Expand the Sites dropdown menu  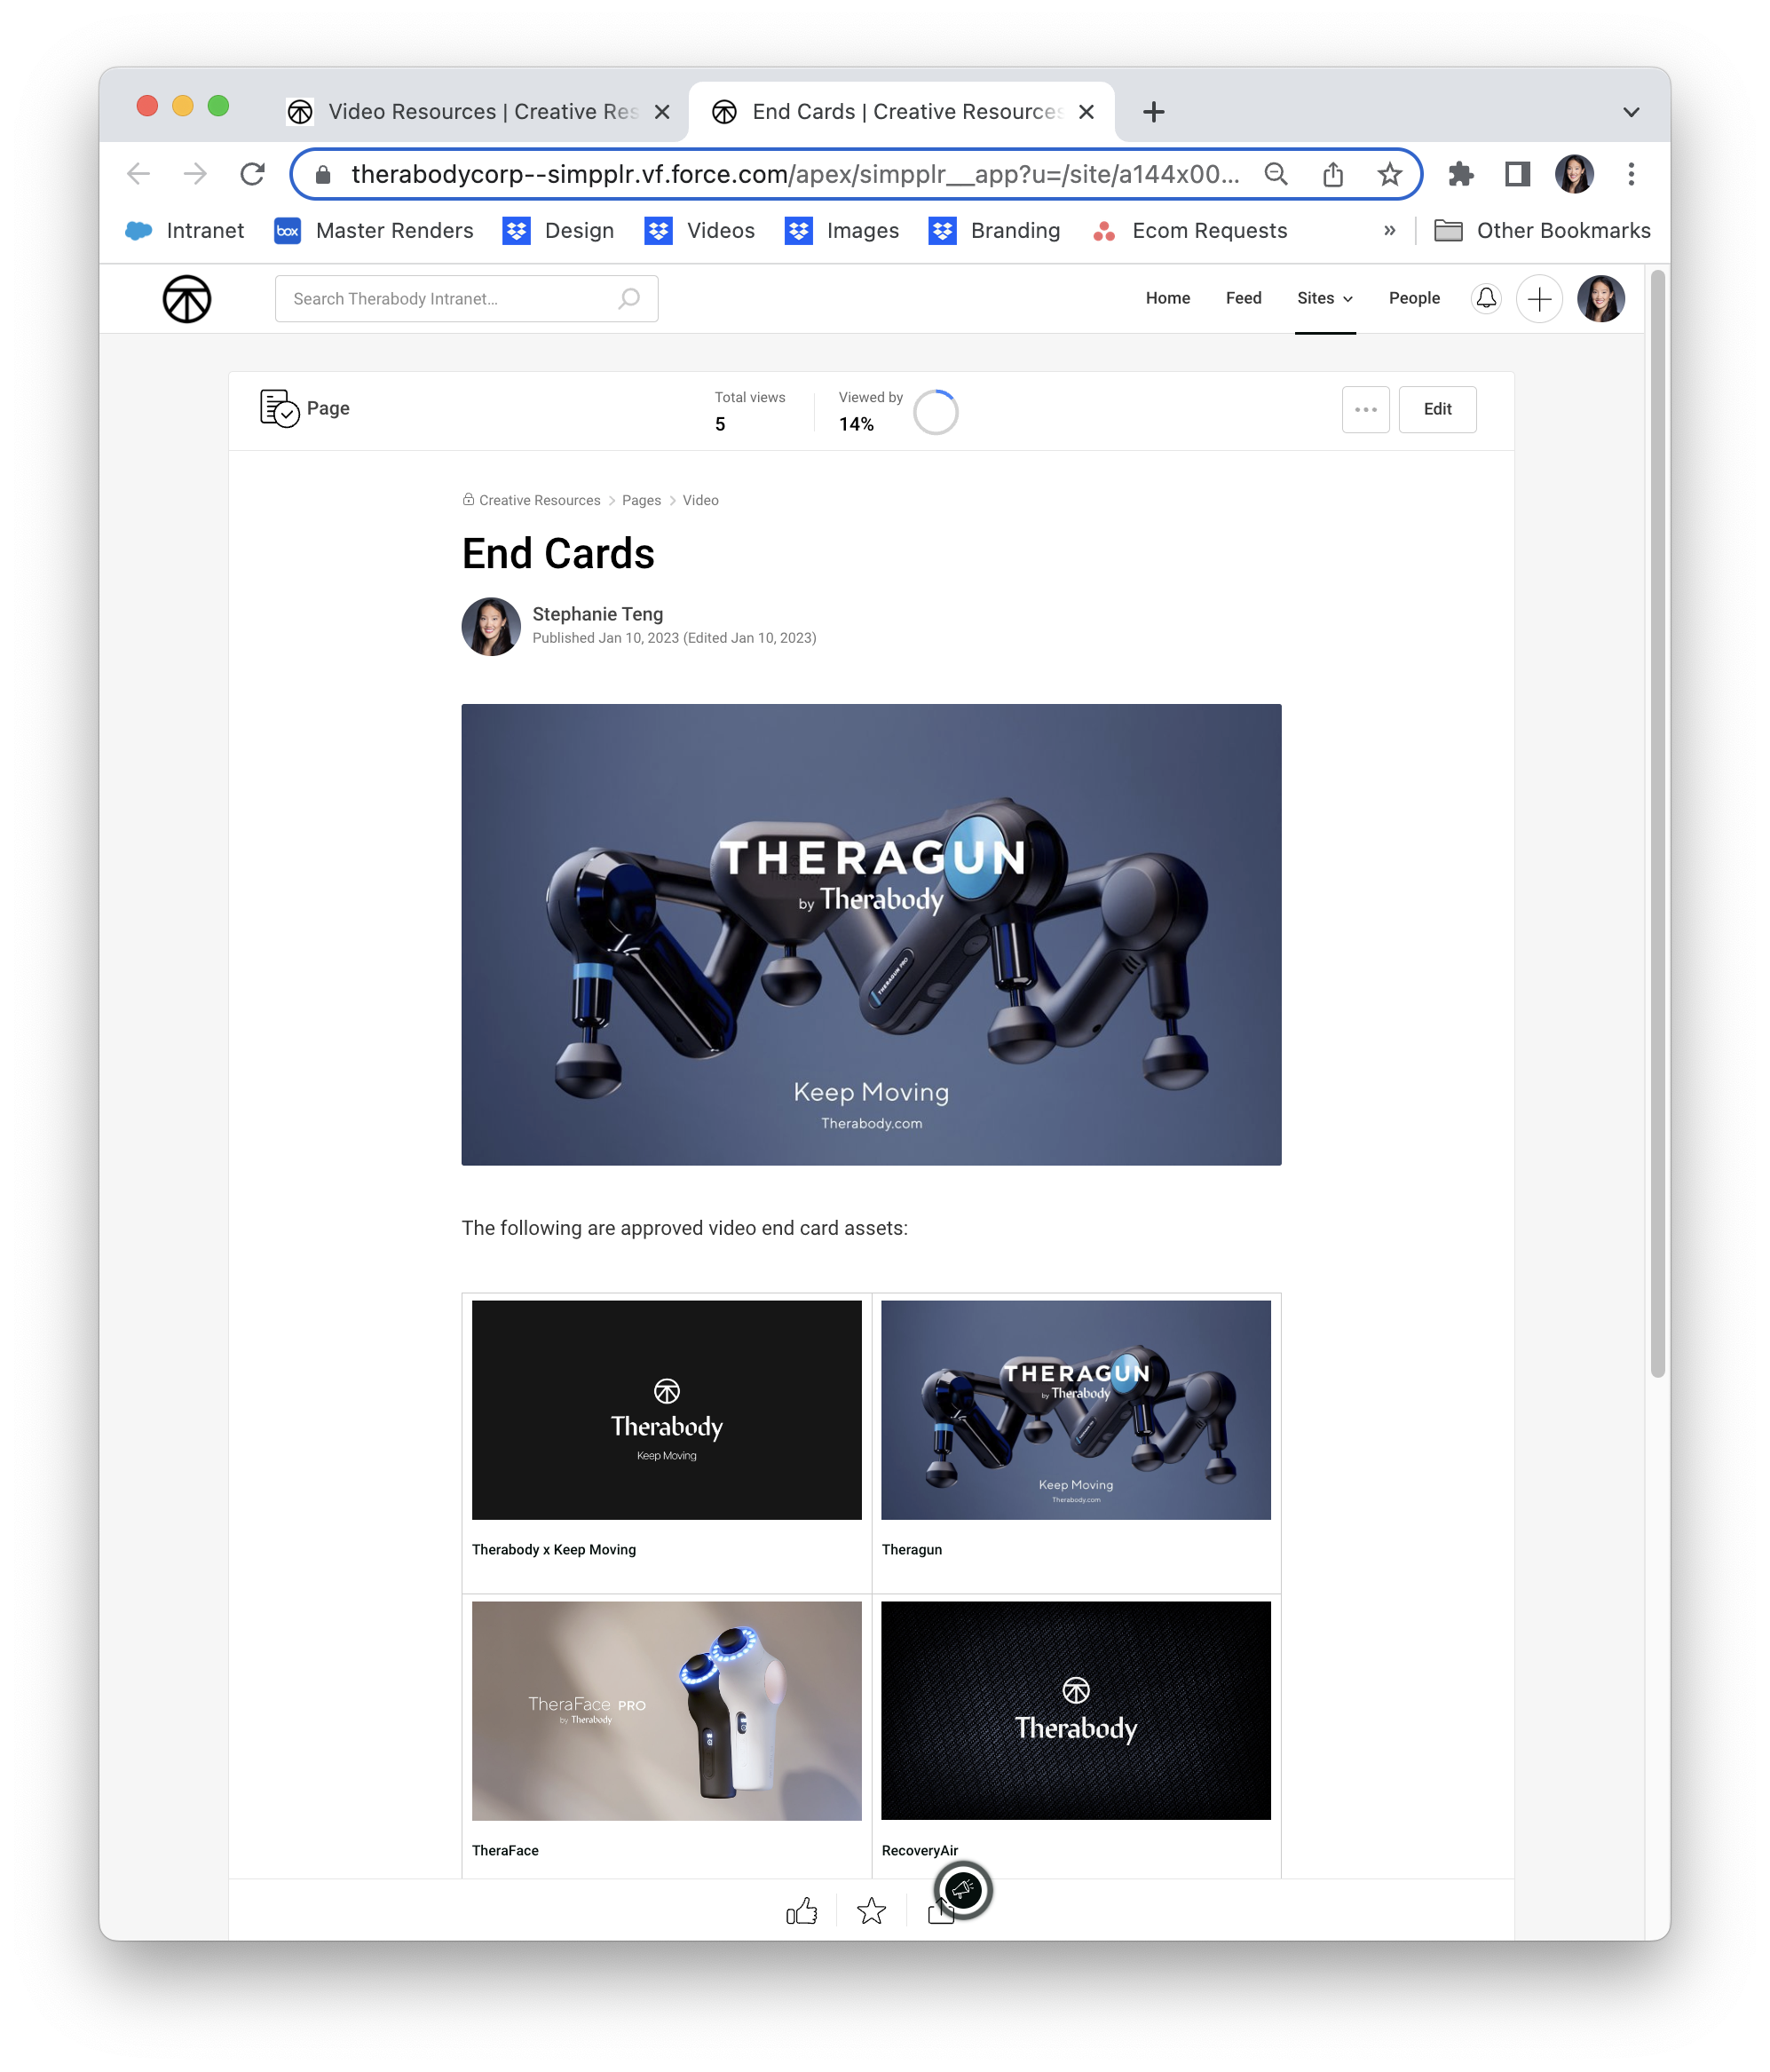(1324, 298)
